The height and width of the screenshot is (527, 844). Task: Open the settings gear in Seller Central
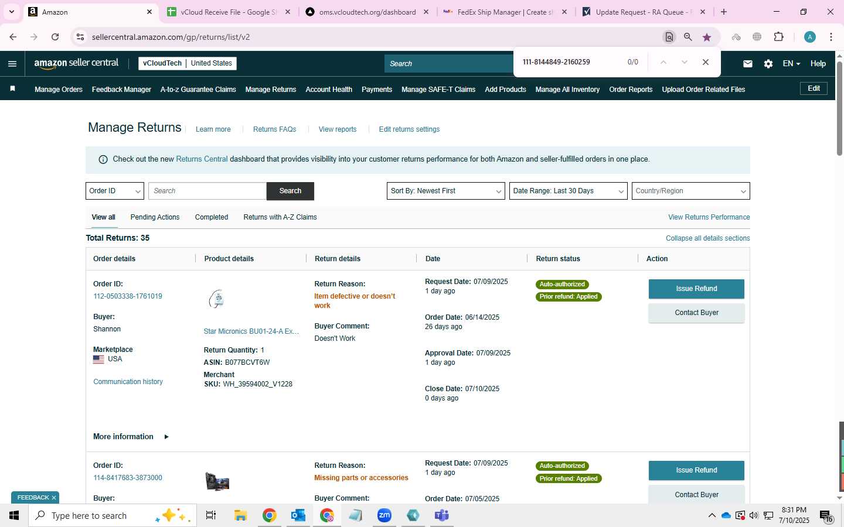(768, 64)
